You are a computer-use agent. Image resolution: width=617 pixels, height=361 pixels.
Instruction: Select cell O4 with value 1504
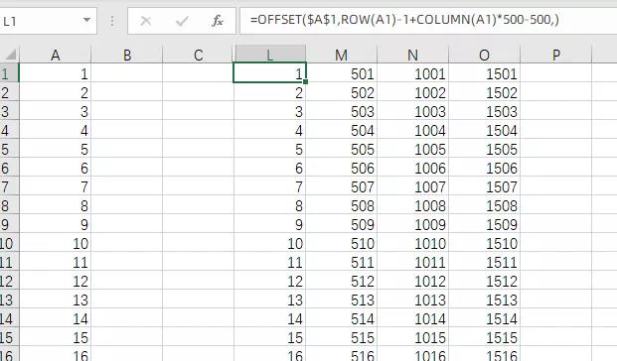click(485, 130)
